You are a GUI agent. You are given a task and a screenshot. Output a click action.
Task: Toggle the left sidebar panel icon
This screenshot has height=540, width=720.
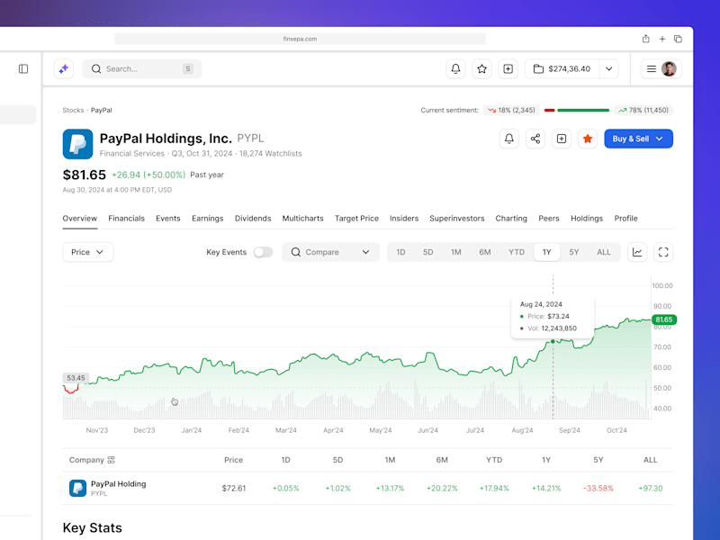pos(23,69)
